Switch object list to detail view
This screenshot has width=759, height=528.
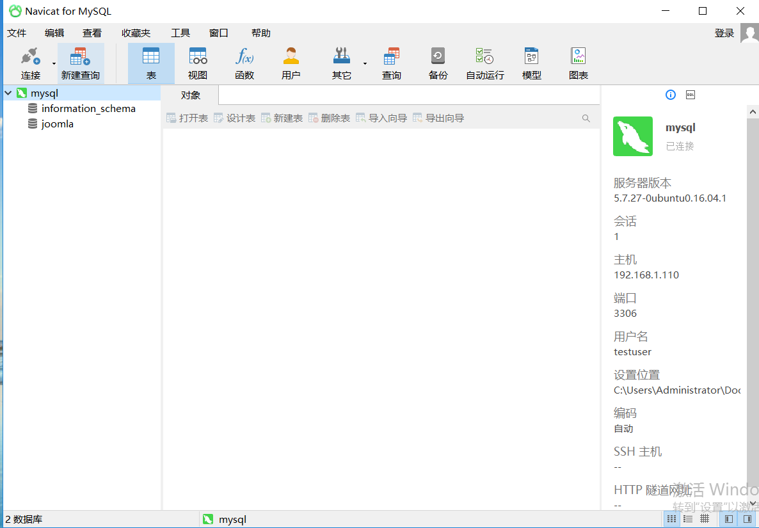[688, 519]
